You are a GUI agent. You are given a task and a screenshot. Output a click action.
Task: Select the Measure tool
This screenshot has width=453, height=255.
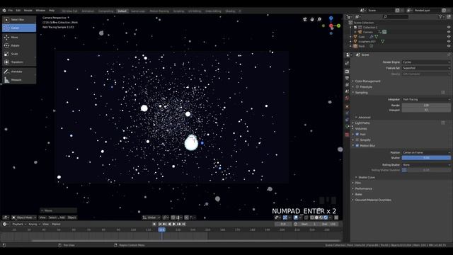19,80
